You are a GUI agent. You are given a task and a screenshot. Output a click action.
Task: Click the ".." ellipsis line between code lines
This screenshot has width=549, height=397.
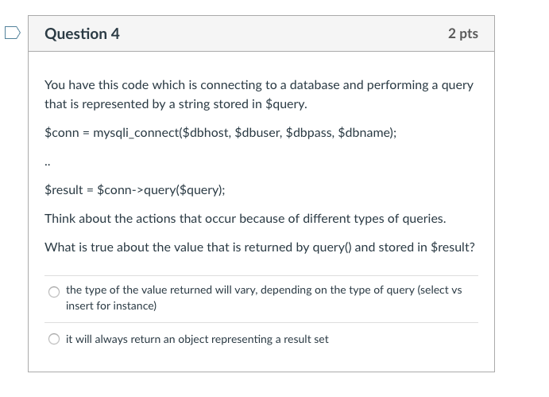(48, 163)
